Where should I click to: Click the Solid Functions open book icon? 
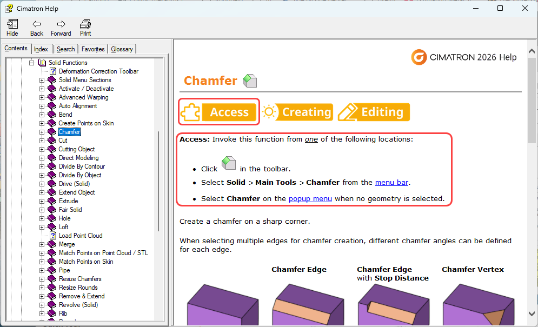(x=42, y=63)
